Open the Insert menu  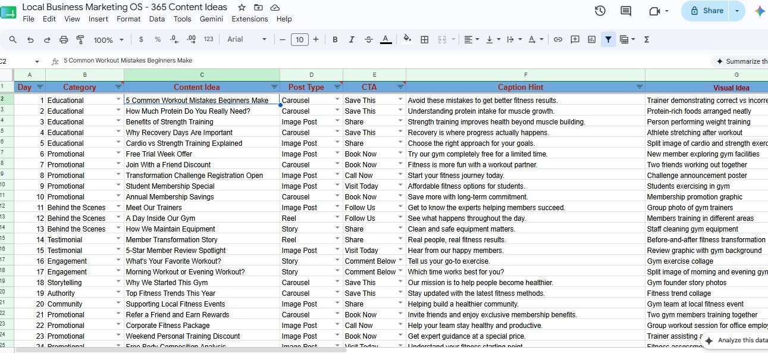[98, 19]
